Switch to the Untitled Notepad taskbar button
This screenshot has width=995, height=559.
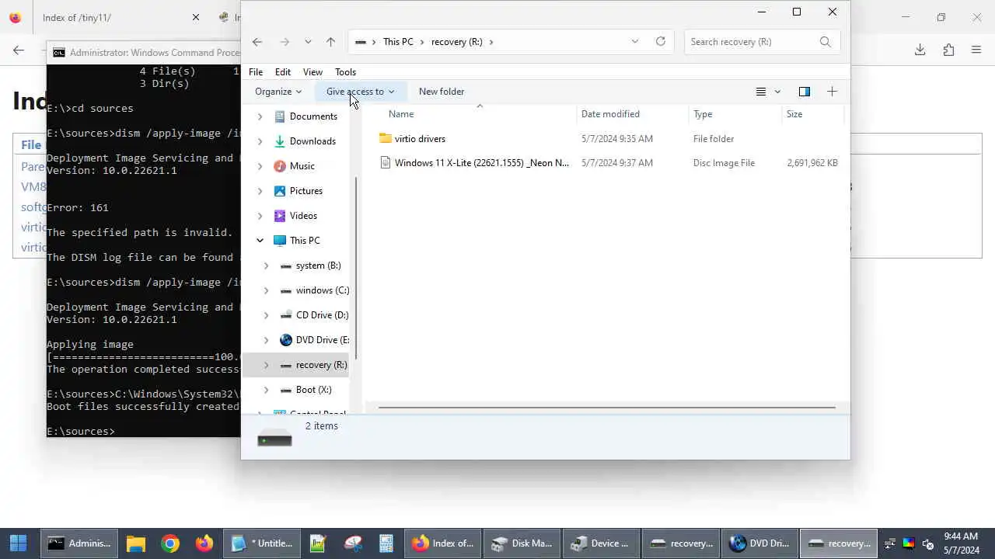(261, 543)
